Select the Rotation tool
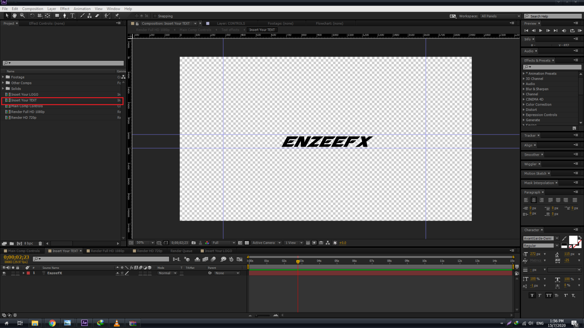The image size is (584, 328). coord(32,16)
